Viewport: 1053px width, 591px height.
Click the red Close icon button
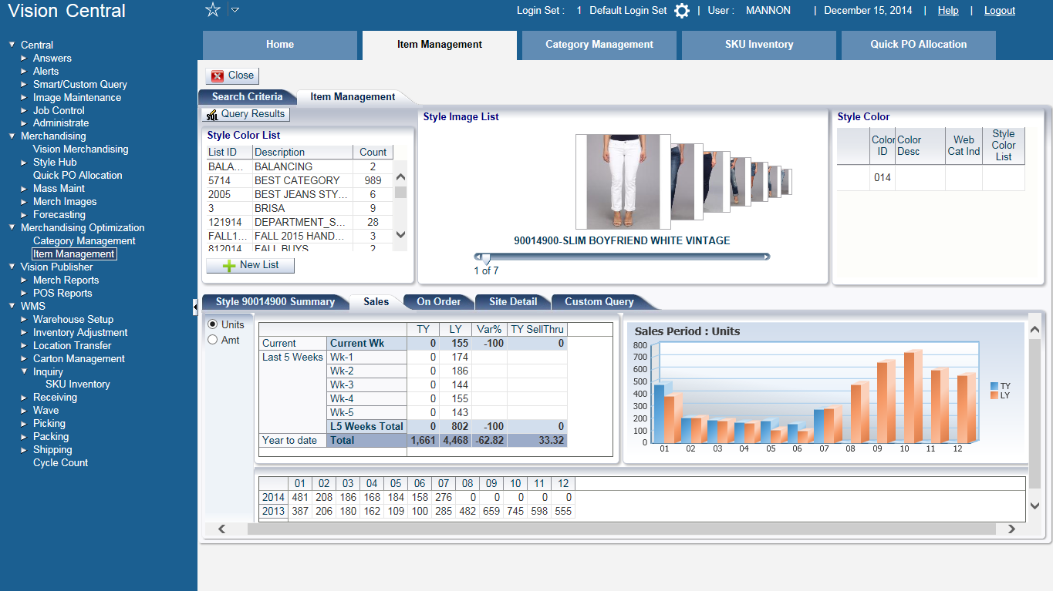pos(218,76)
